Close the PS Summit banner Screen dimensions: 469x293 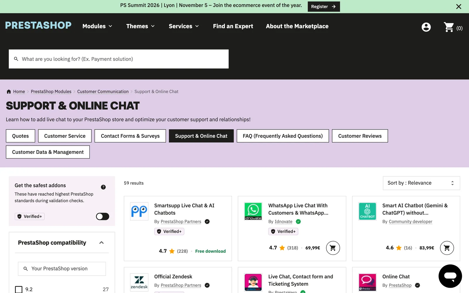459,6
